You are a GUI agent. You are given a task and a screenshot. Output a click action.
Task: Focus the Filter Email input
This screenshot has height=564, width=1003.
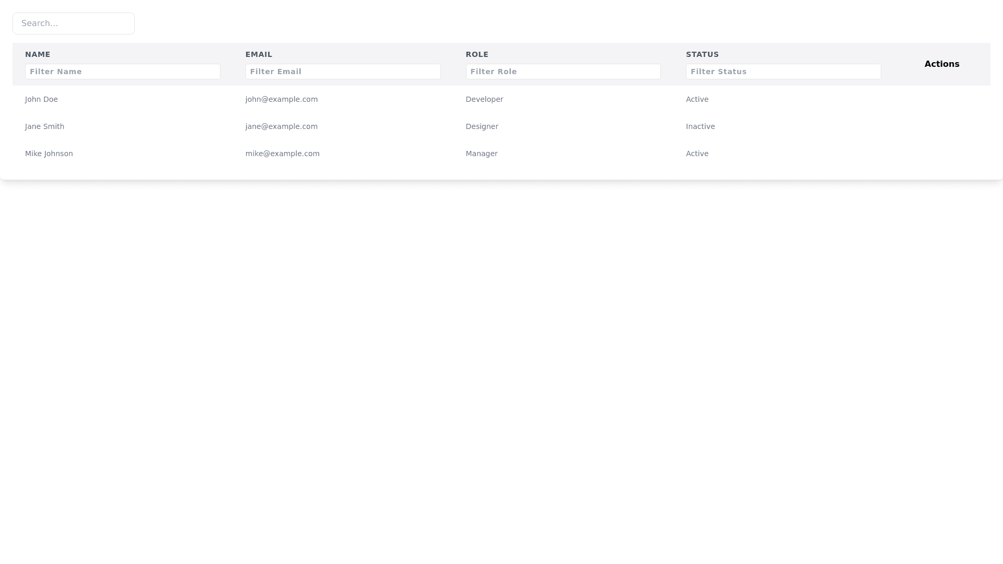click(x=343, y=72)
